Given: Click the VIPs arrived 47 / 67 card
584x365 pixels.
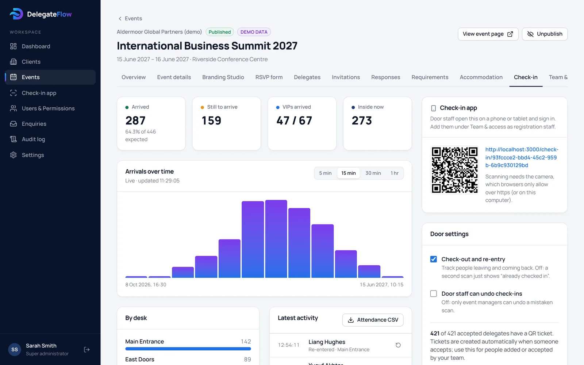Looking at the screenshot, I should tap(302, 123).
